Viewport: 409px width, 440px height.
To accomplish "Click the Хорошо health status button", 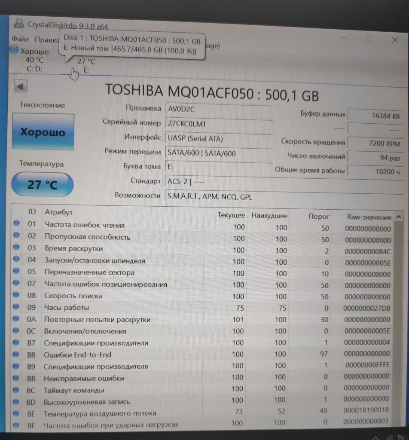I will (43, 132).
